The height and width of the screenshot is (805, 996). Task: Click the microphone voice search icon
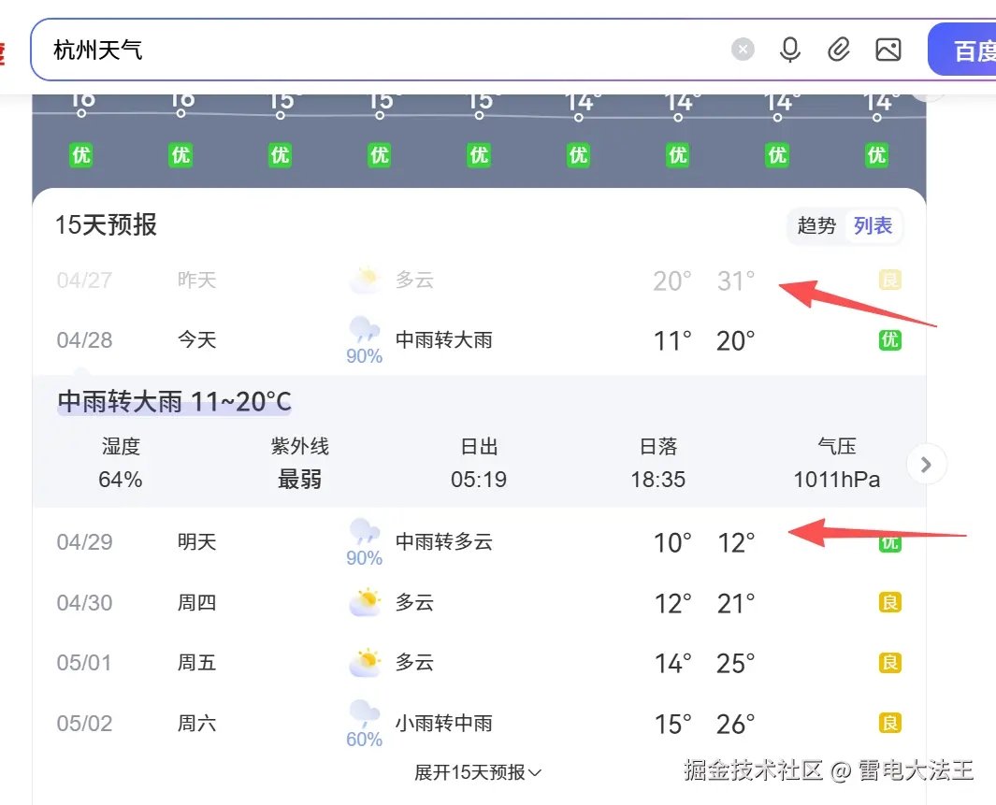[790, 49]
